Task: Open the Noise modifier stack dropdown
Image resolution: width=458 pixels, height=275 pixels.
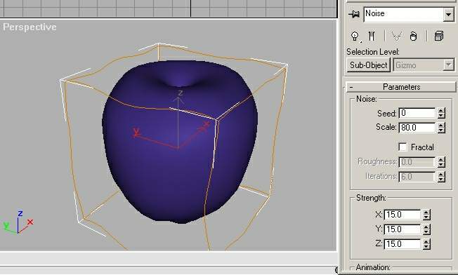Action: [409, 14]
